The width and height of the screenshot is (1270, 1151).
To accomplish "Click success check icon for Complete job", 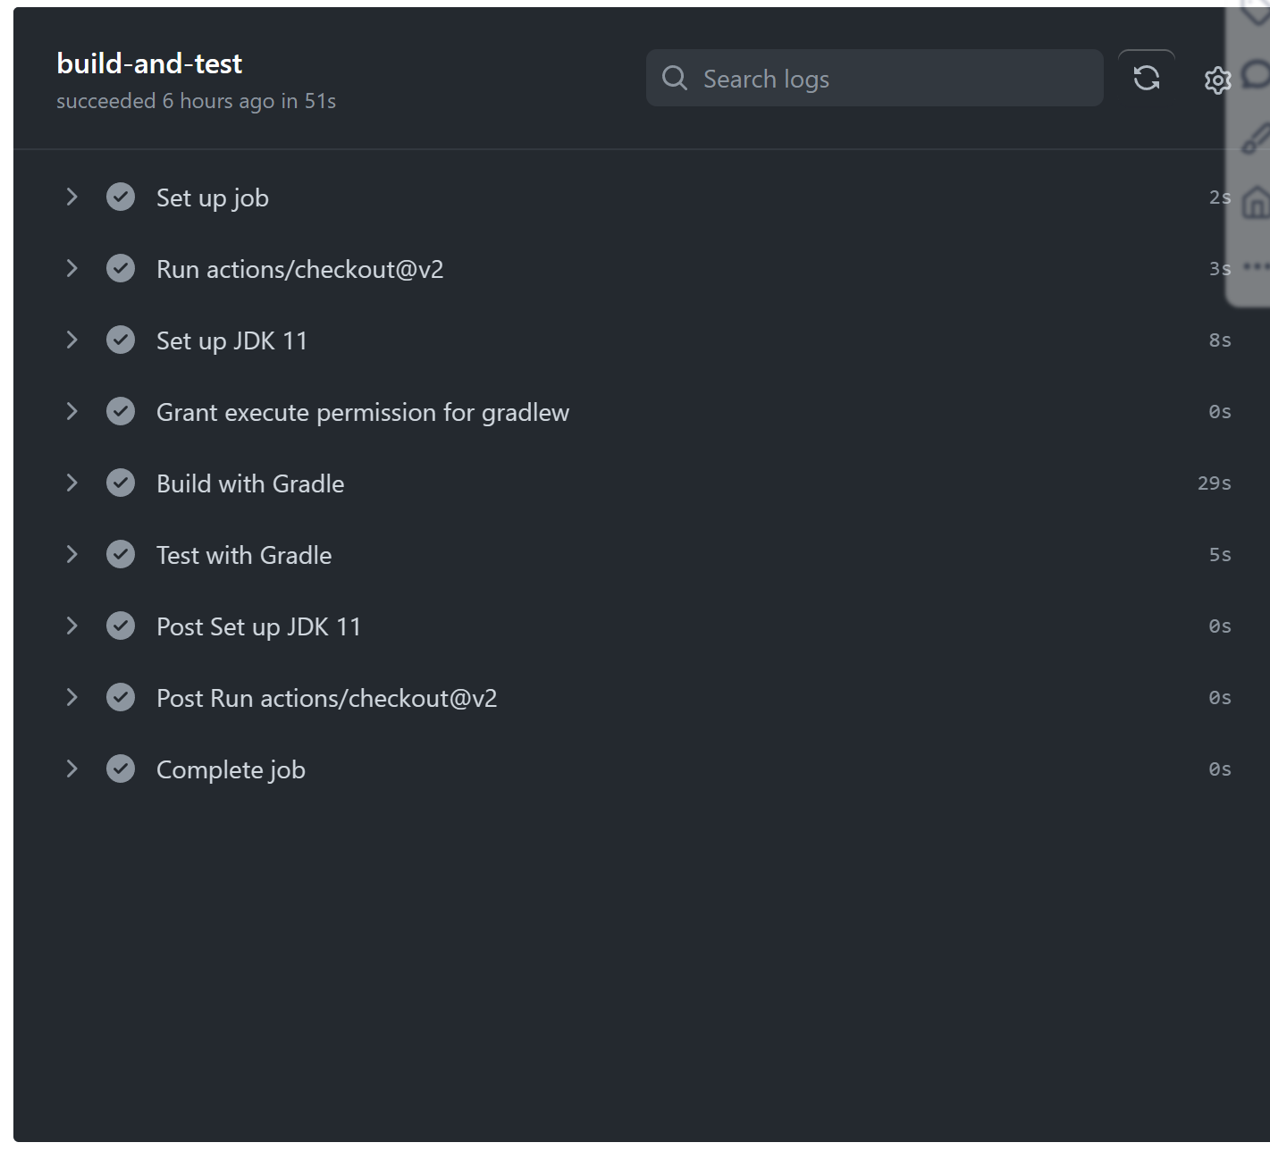I will [121, 769].
